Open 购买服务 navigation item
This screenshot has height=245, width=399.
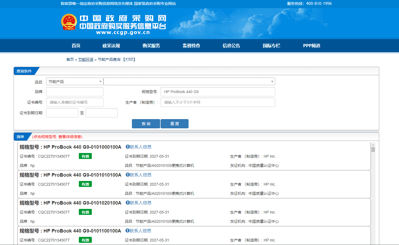151,46
